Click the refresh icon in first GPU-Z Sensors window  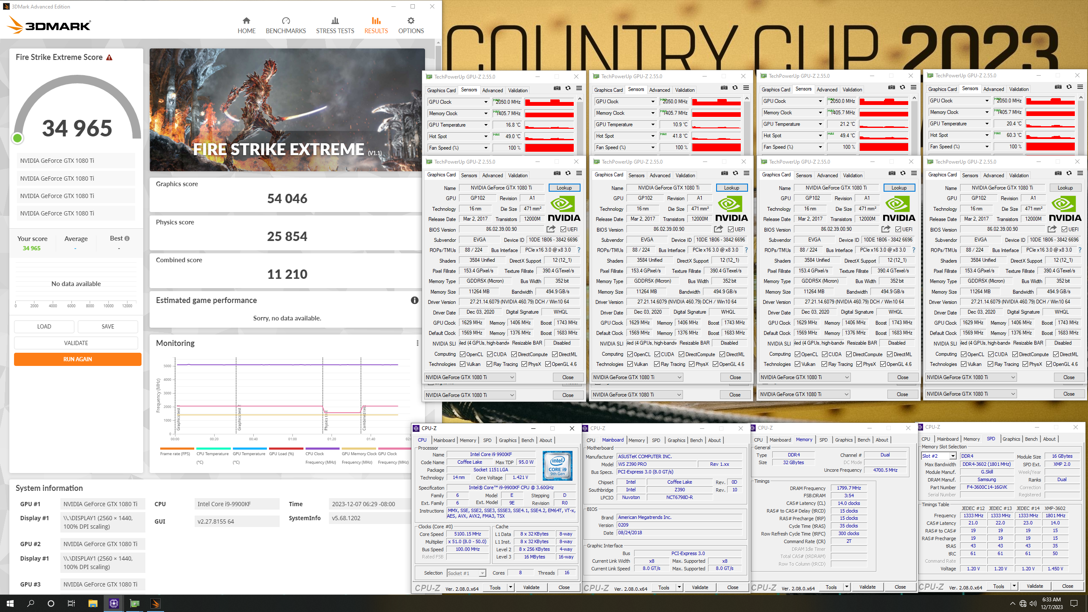pyautogui.click(x=568, y=88)
